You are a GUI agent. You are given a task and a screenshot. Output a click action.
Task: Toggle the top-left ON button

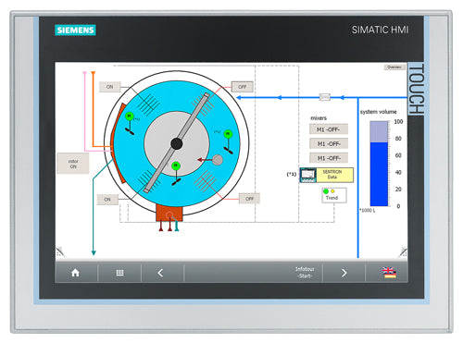click(109, 87)
